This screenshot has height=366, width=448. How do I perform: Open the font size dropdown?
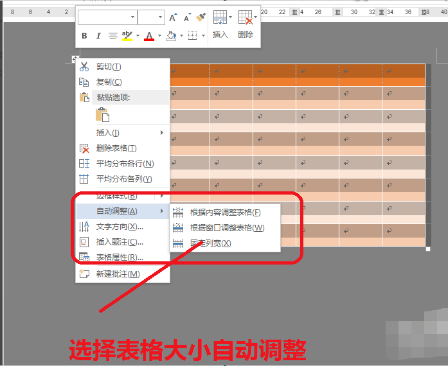[x=160, y=17]
